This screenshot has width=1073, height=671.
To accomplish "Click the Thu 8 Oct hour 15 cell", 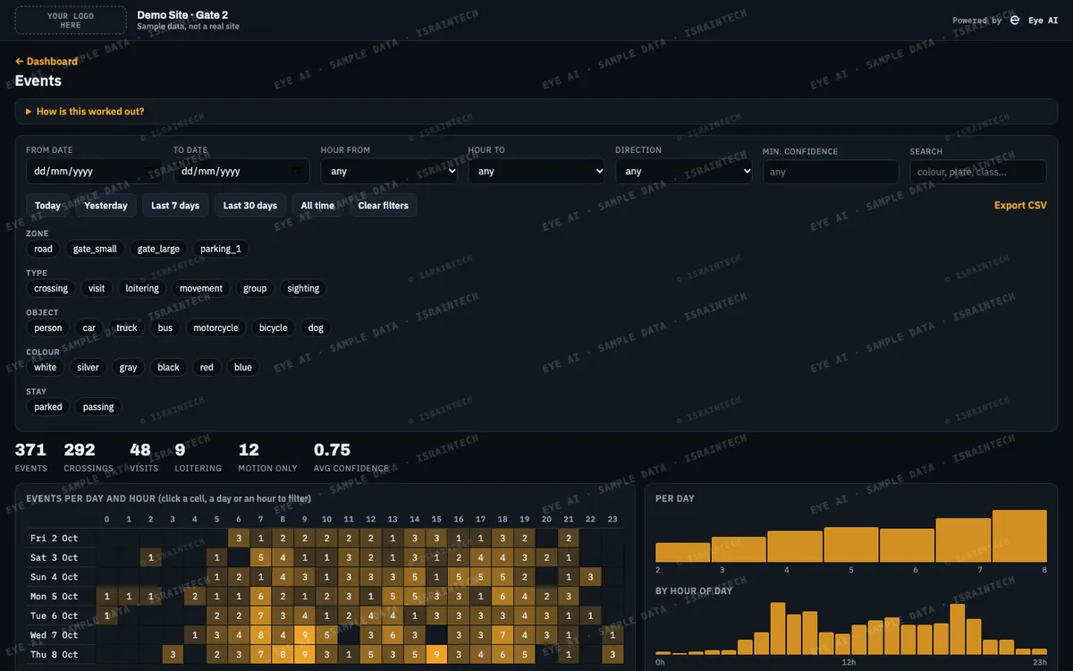I will pyautogui.click(x=436, y=655).
